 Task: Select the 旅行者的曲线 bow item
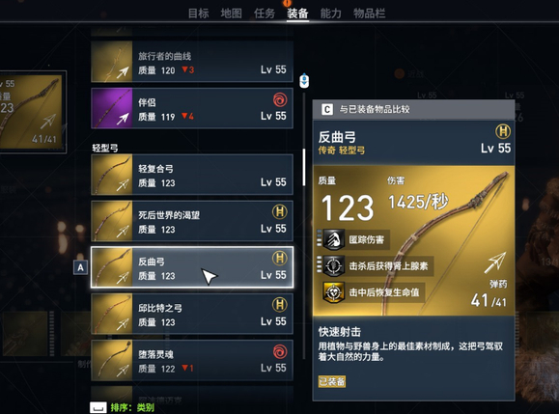[x=192, y=62]
